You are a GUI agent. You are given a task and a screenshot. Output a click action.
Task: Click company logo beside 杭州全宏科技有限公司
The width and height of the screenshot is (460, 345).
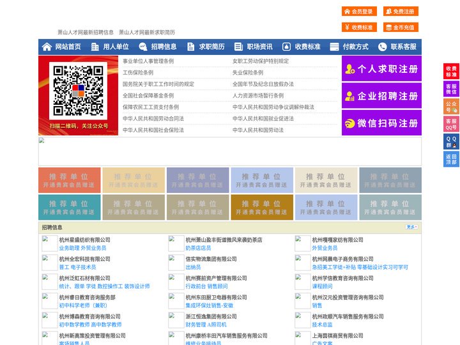(x=50, y=263)
